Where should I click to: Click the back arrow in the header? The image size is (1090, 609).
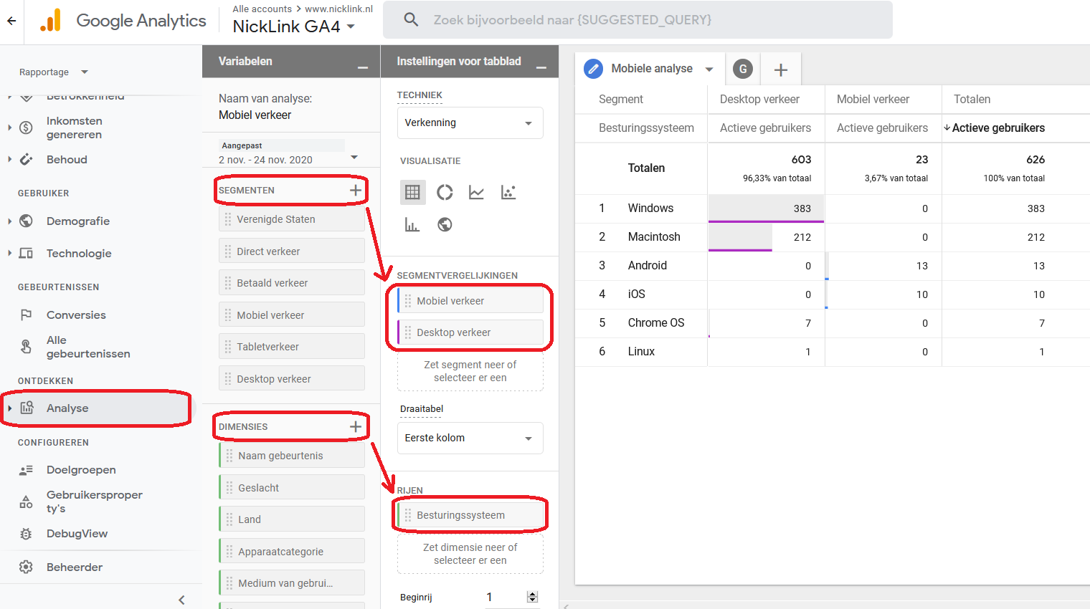(x=11, y=21)
